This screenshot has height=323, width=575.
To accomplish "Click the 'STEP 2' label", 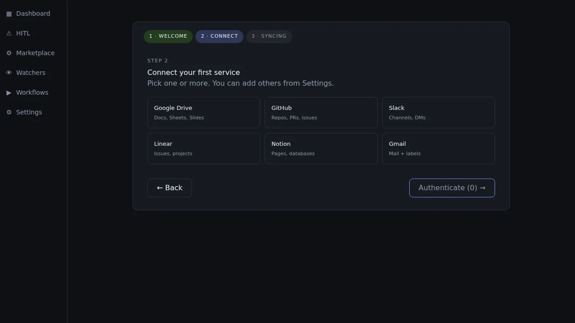I will coord(158,61).
